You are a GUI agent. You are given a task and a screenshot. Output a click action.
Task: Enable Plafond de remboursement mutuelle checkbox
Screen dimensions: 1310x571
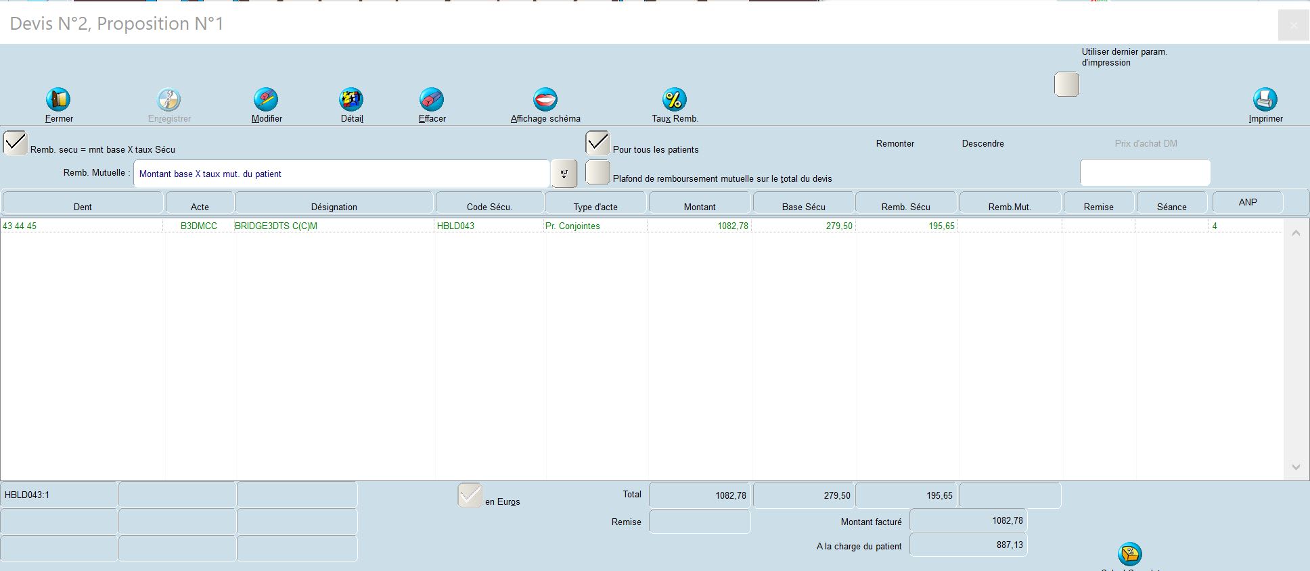(x=597, y=172)
